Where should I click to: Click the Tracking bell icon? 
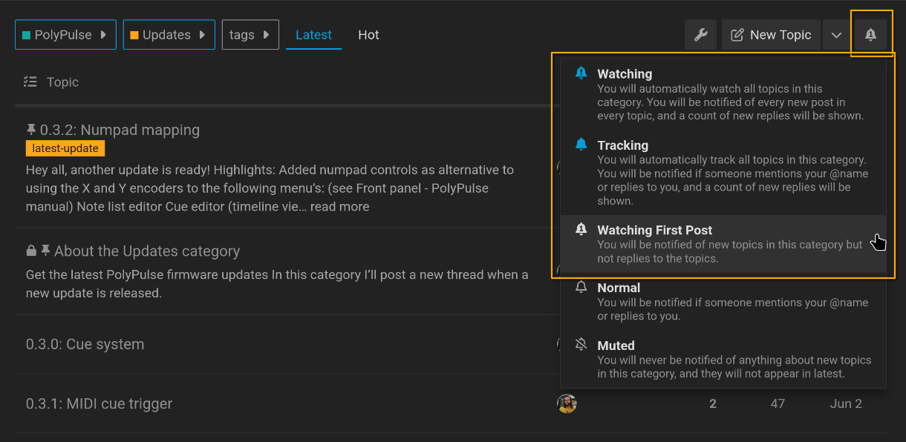coord(581,145)
